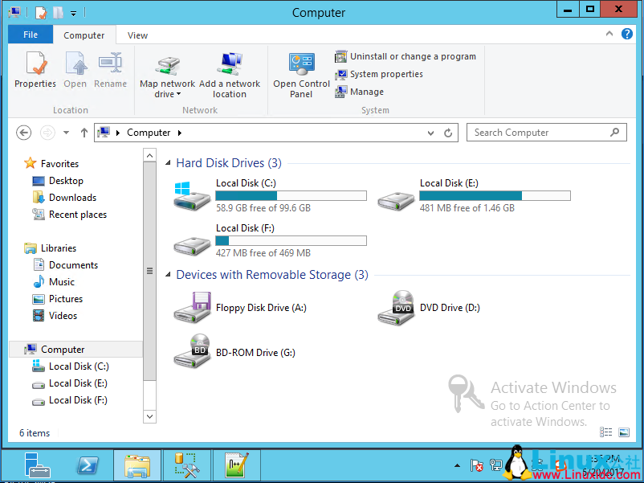Switch to the View ribbon tab

(137, 35)
